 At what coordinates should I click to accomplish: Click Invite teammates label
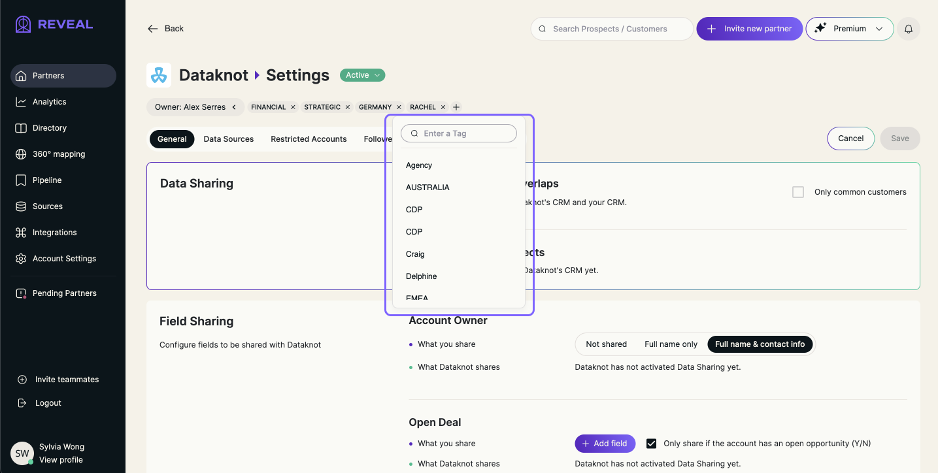click(x=67, y=380)
